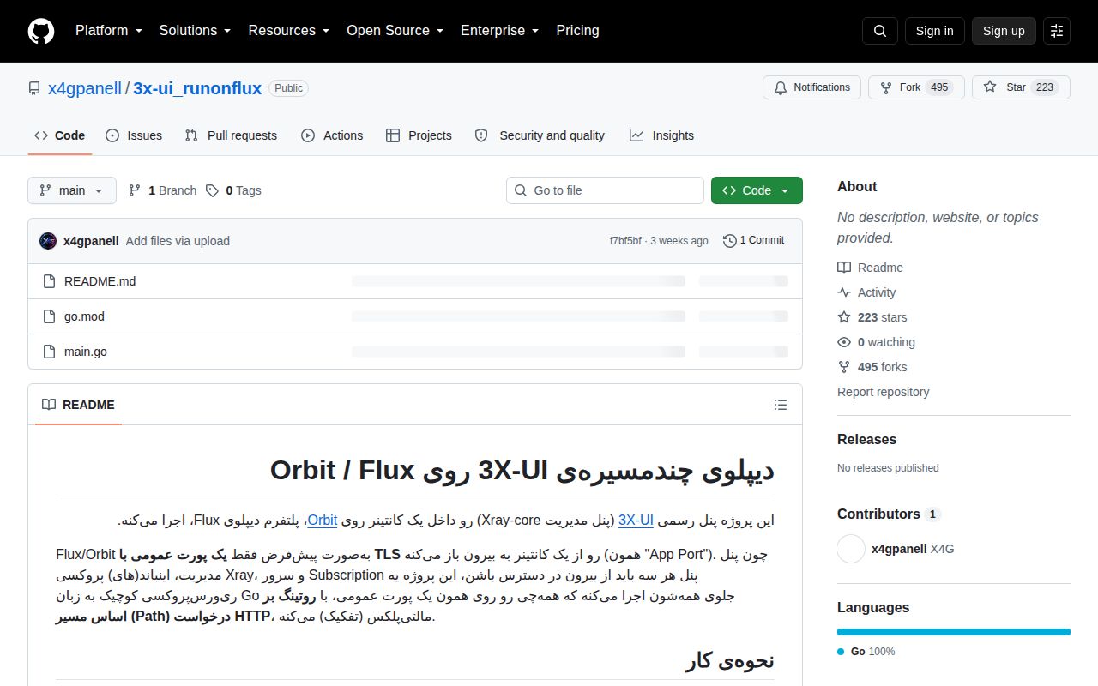Screen dimensions: 1098x686
Task: Open the Security and quality tab
Action: [540, 135]
